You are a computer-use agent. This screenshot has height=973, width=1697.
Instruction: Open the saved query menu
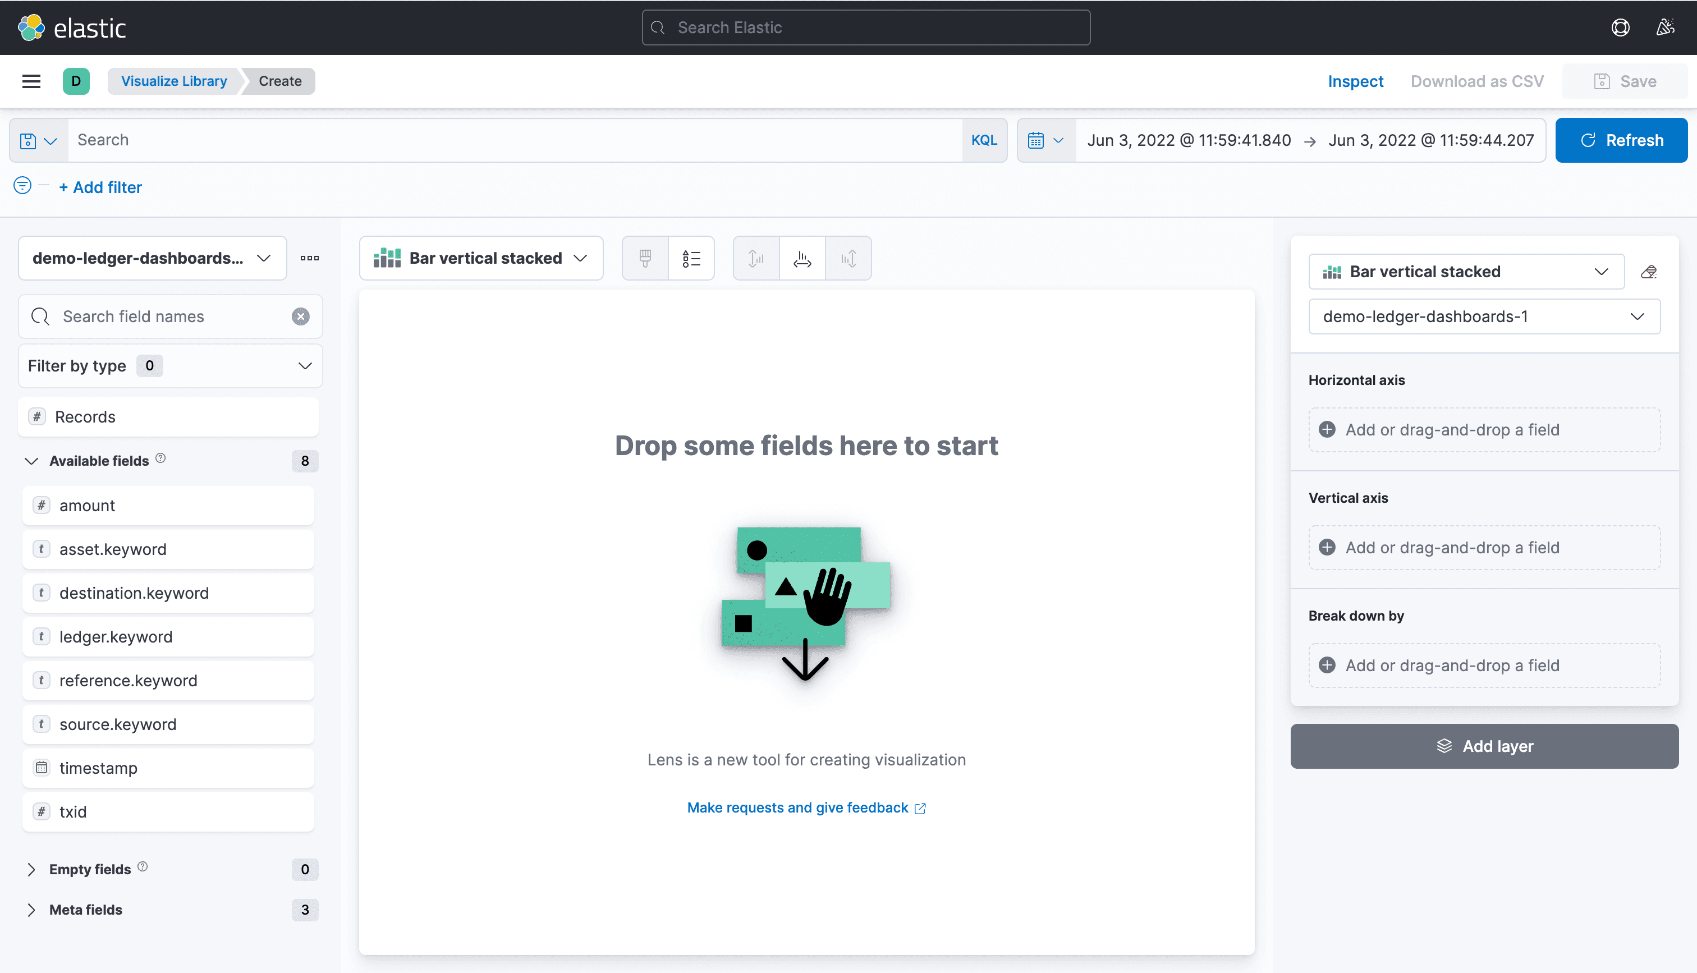tap(38, 140)
